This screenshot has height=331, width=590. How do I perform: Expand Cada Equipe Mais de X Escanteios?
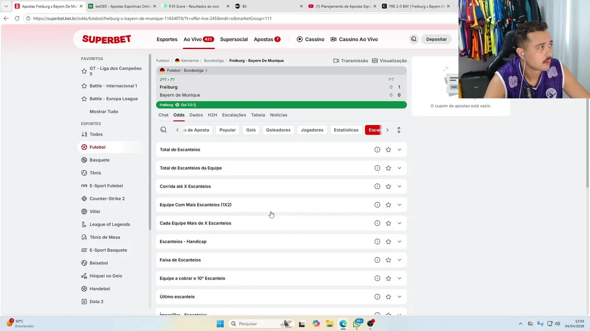[x=399, y=223]
